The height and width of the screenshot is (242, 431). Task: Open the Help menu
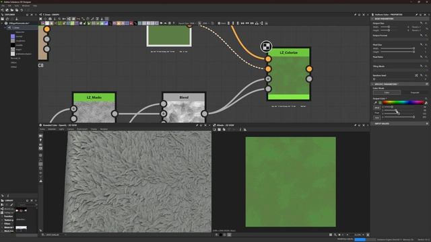[35, 5]
